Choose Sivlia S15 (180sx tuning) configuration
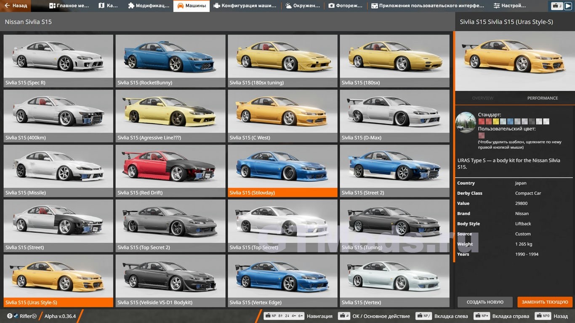This screenshot has width=575, height=323. pos(282,61)
